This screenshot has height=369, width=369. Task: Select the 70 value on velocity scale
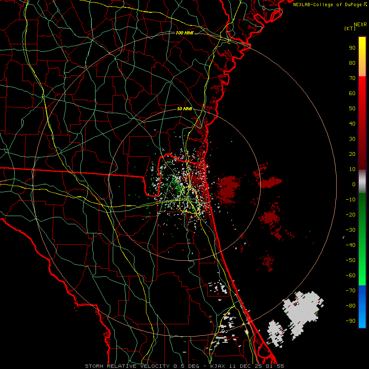point(352,78)
